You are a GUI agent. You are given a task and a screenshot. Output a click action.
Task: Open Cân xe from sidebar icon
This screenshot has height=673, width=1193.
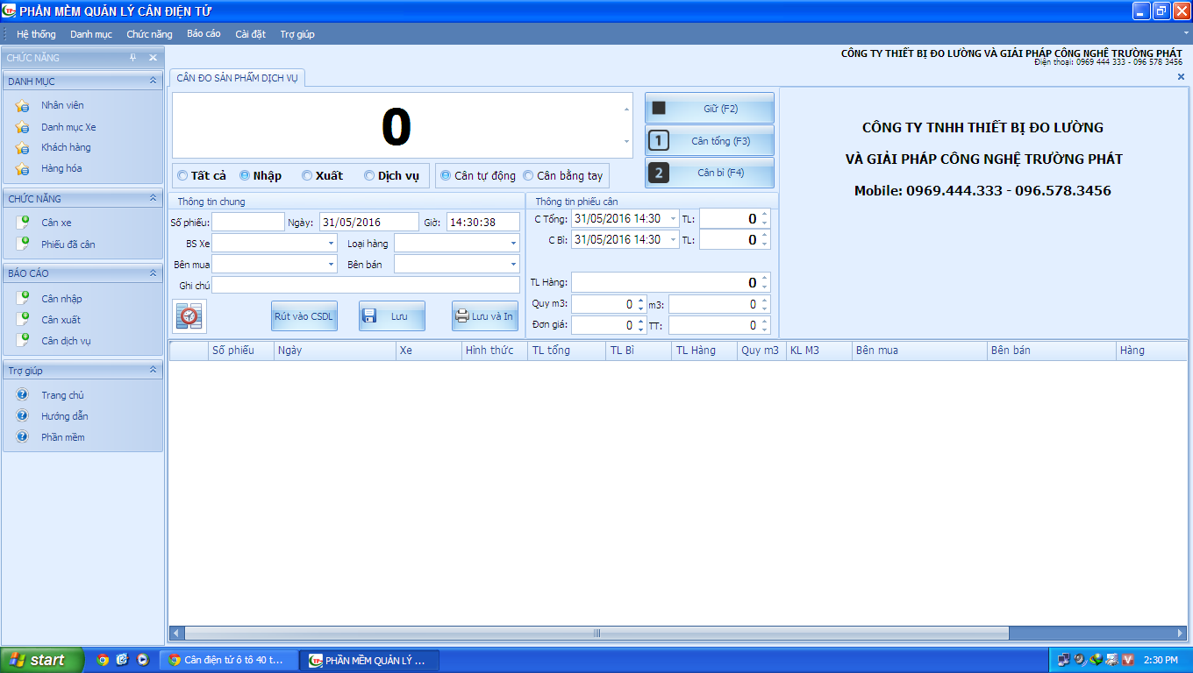coord(23,223)
